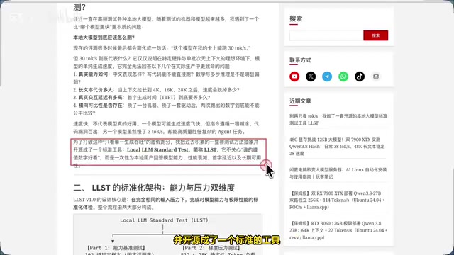Viewport: 454px width, 255px height.
Task: Open the TikTok contact icon
Action: point(360,76)
